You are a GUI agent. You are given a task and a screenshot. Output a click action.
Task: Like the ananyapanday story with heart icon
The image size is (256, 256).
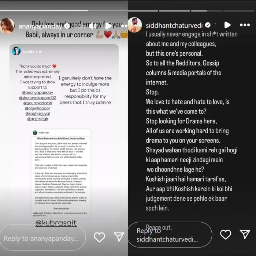(x=99, y=237)
